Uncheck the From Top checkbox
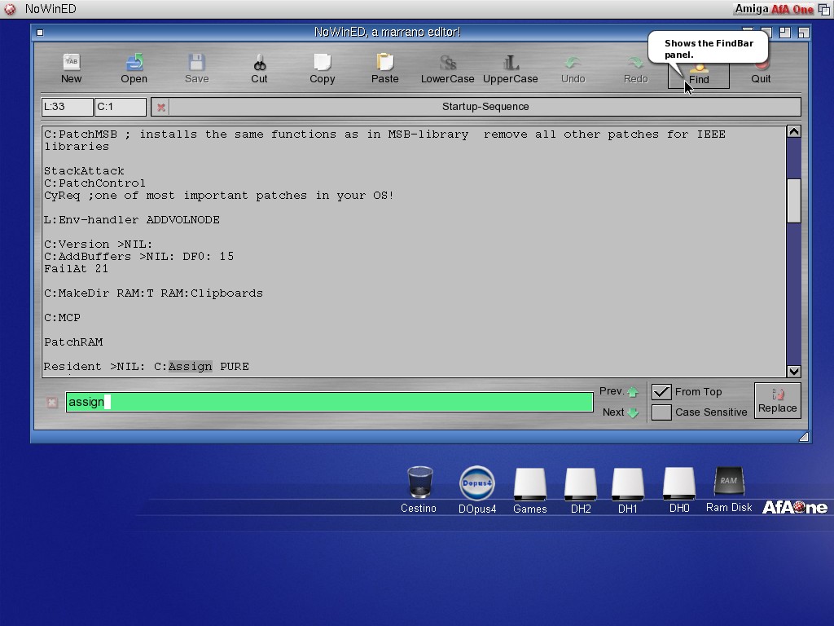This screenshot has width=834, height=626. (x=661, y=392)
